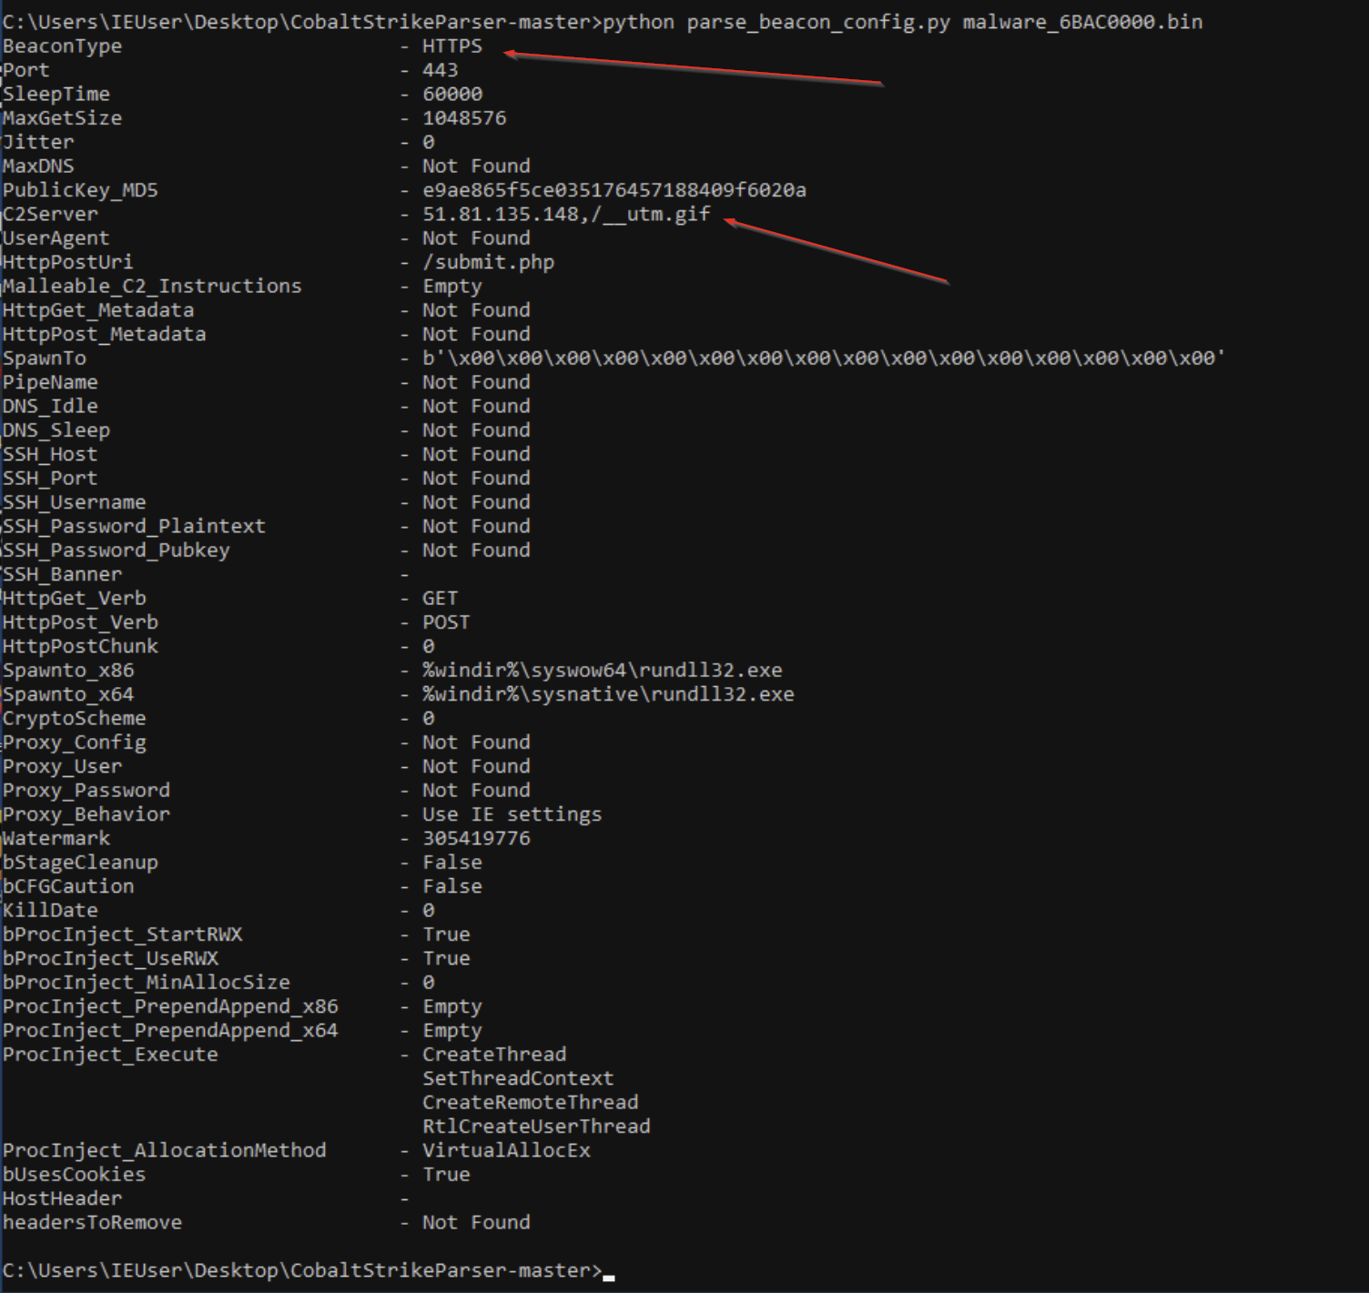The width and height of the screenshot is (1369, 1293).
Task: Click the C2Server IP address value
Action: pos(501,215)
